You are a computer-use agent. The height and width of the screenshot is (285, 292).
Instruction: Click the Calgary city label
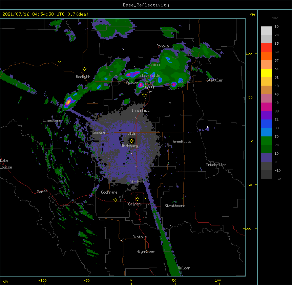click(x=135, y=204)
